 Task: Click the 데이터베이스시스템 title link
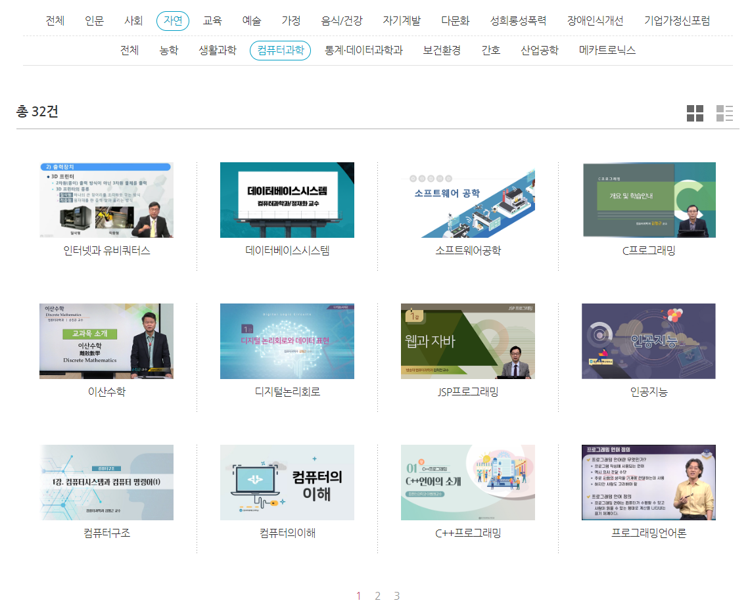click(287, 250)
